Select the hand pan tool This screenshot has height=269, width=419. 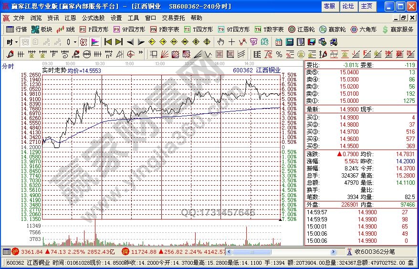tap(220, 42)
